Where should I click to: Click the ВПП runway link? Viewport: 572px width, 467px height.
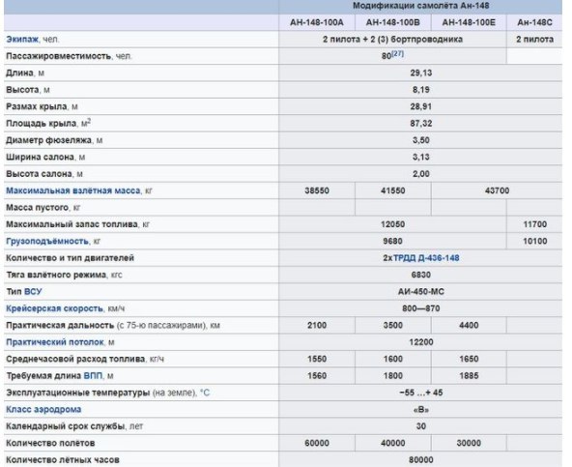93,376
